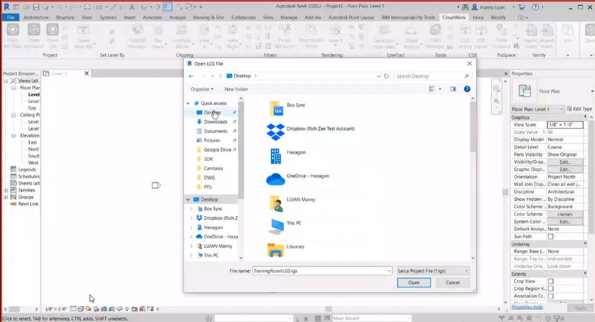Click Regenerate Points tool
The width and height of the screenshot is (595, 322).
point(311,36)
